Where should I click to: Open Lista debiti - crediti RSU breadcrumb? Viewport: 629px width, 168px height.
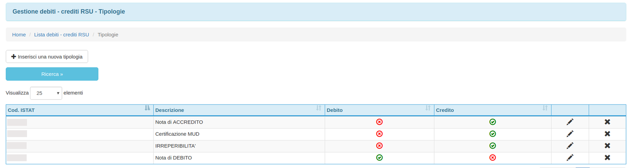(x=62, y=35)
